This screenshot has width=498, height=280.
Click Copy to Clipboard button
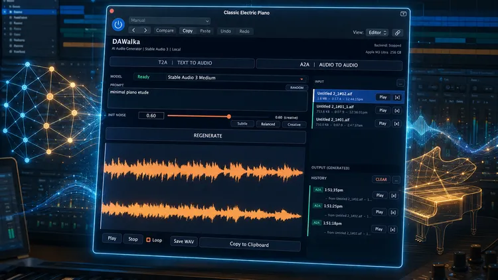coord(250,244)
